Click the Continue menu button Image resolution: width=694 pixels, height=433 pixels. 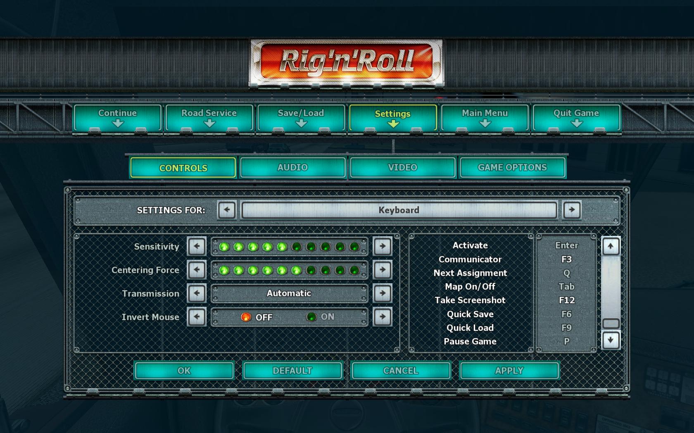[x=117, y=118]
